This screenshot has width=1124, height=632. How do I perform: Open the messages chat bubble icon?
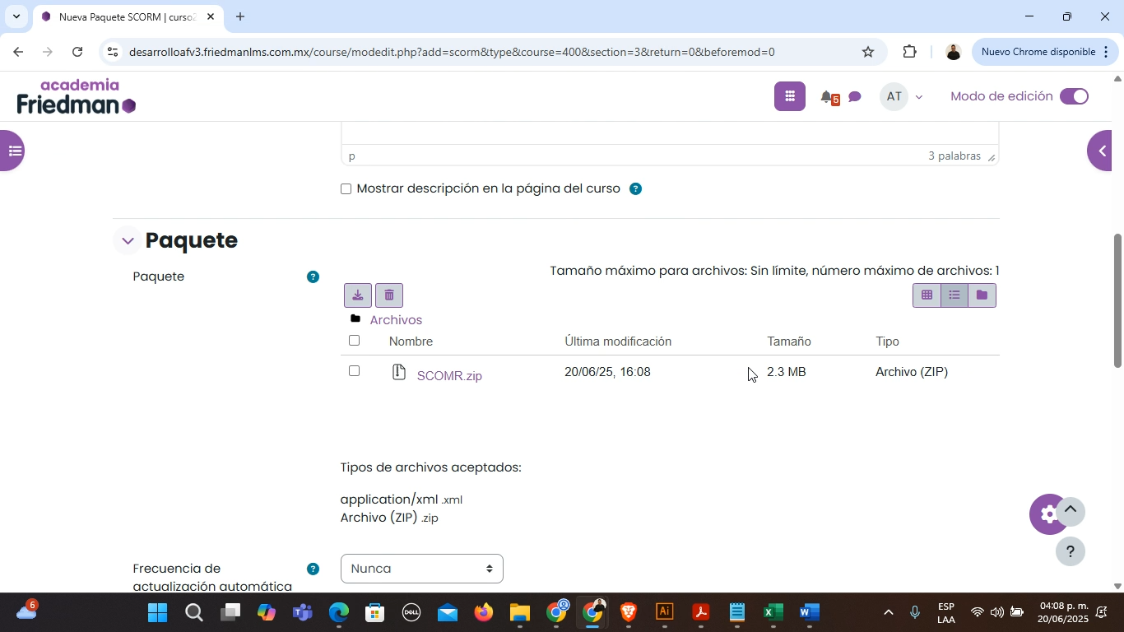pos(855,97)
